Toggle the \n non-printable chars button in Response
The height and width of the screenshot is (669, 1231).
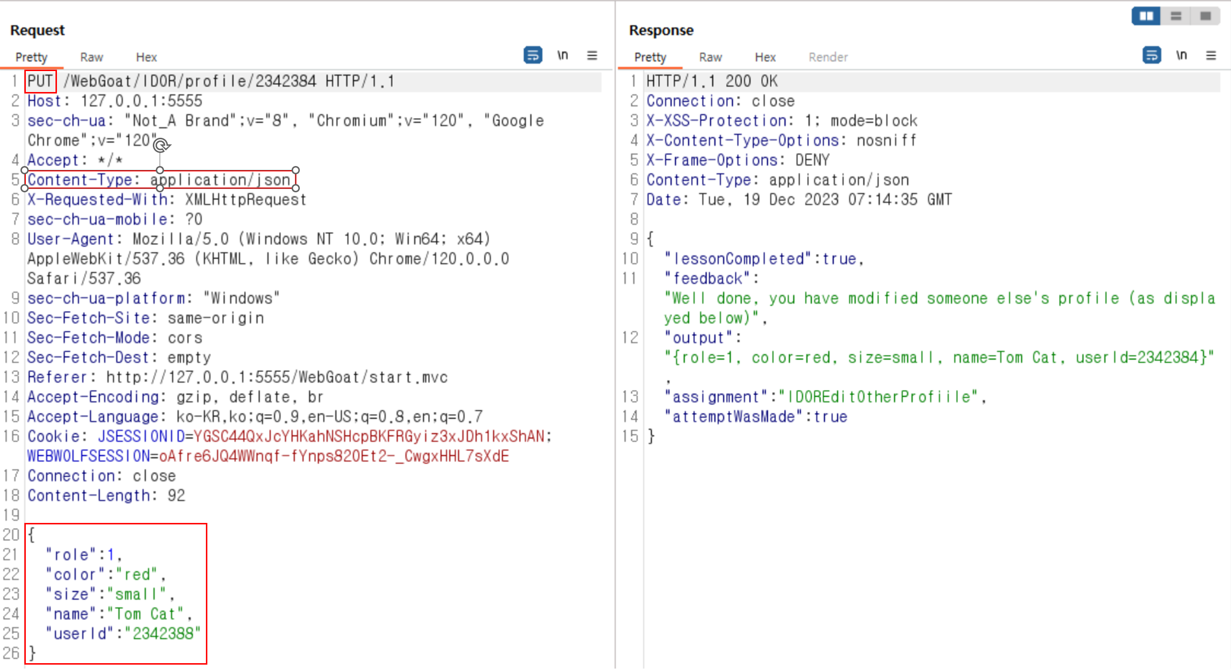pyautogui.click(x=1181, y=55)
